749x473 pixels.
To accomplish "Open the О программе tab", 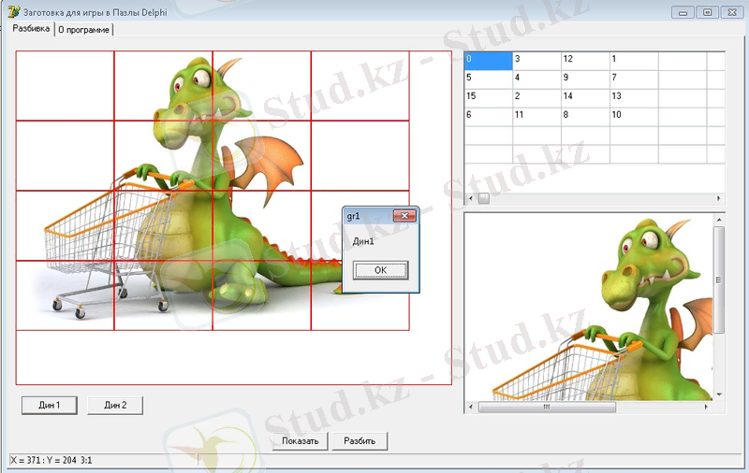I will pos(83,30).
